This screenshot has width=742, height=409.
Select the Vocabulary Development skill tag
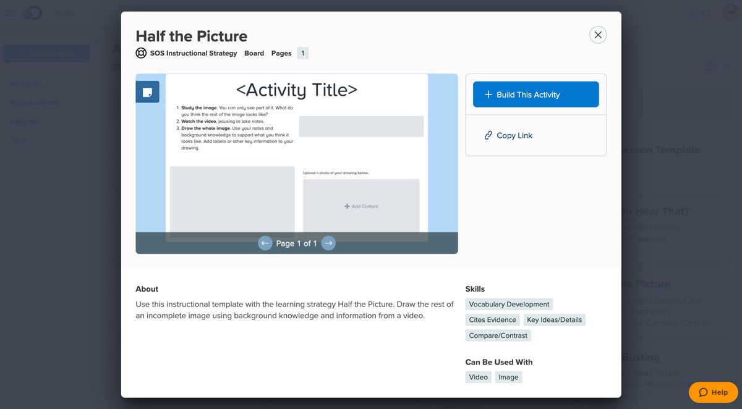[509, 304]
